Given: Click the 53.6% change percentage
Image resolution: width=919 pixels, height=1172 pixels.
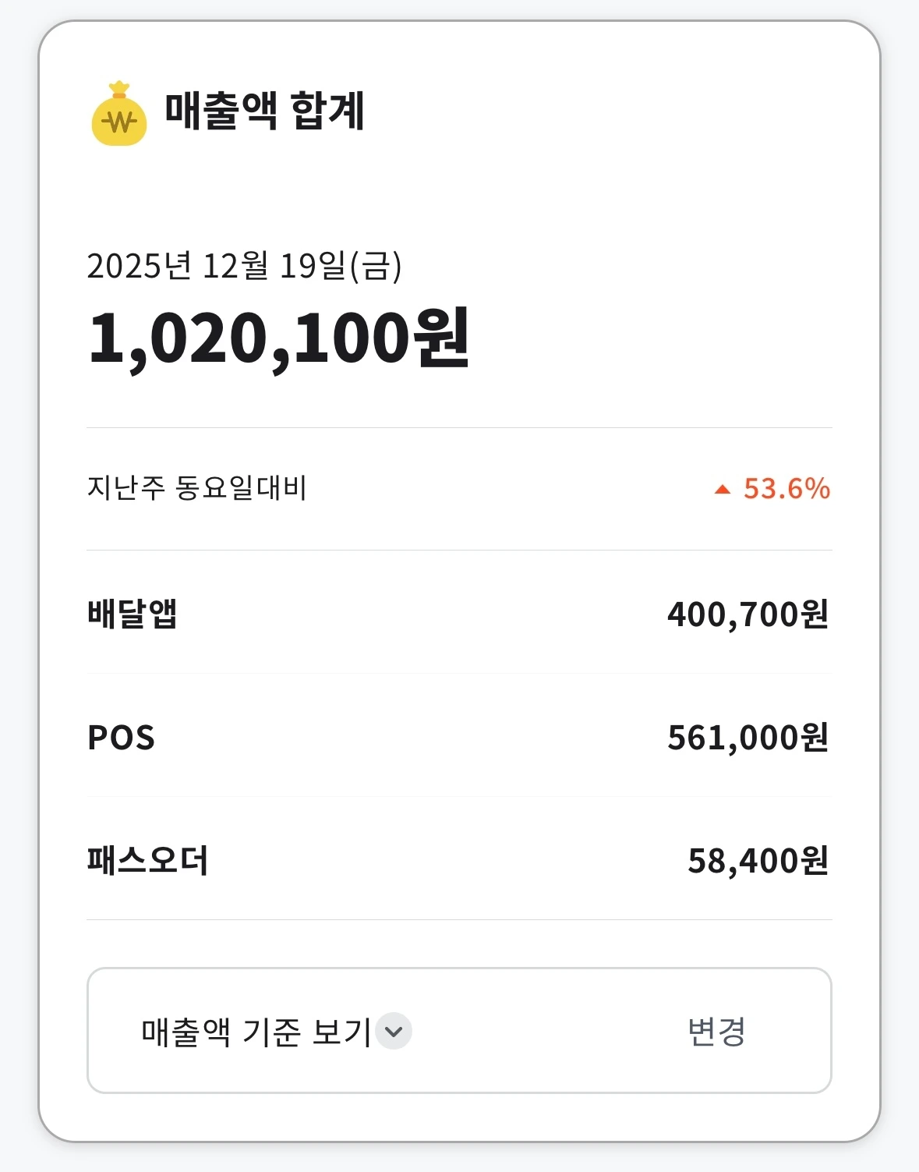Looking at the screenshot, I should 786,489.
